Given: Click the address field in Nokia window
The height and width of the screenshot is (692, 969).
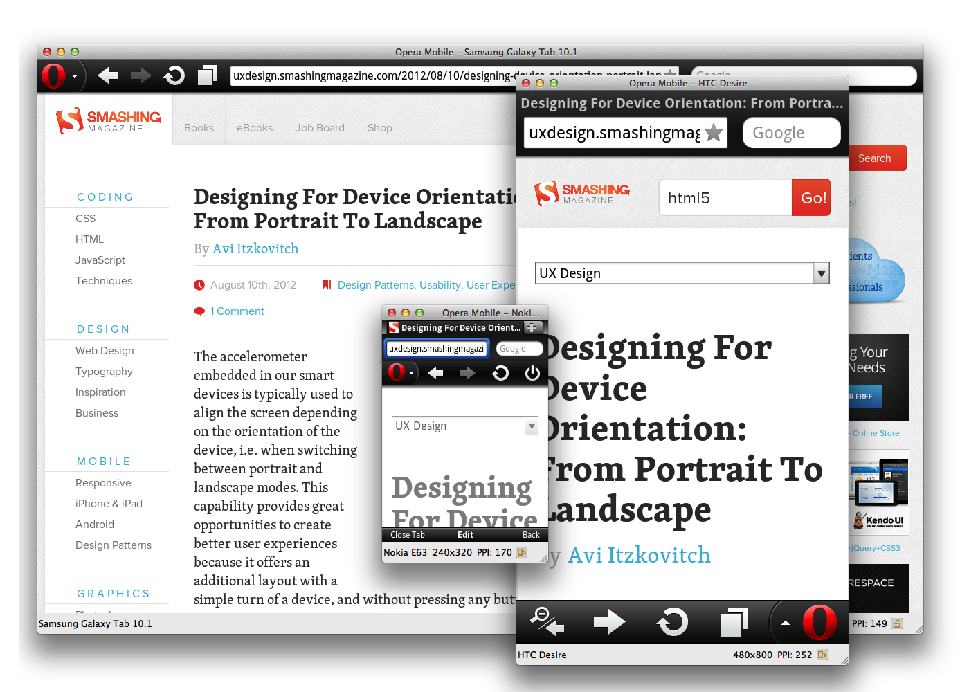Looking at the screenshot, I should click(x=436, y=348).
